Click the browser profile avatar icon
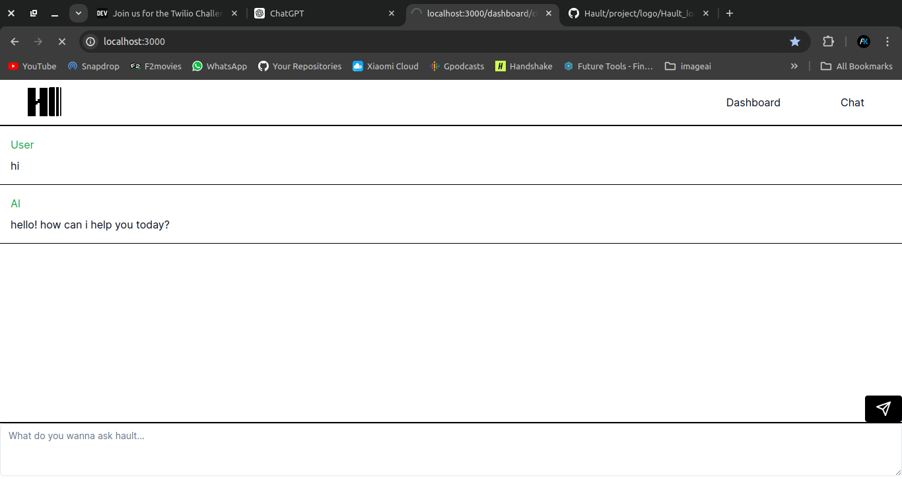This screenshot has width=902, height=488. tap(864, 41)
